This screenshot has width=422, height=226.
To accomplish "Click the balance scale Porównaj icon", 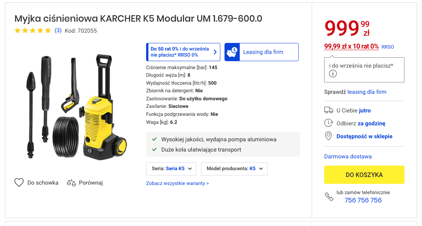I will (71, 183).
